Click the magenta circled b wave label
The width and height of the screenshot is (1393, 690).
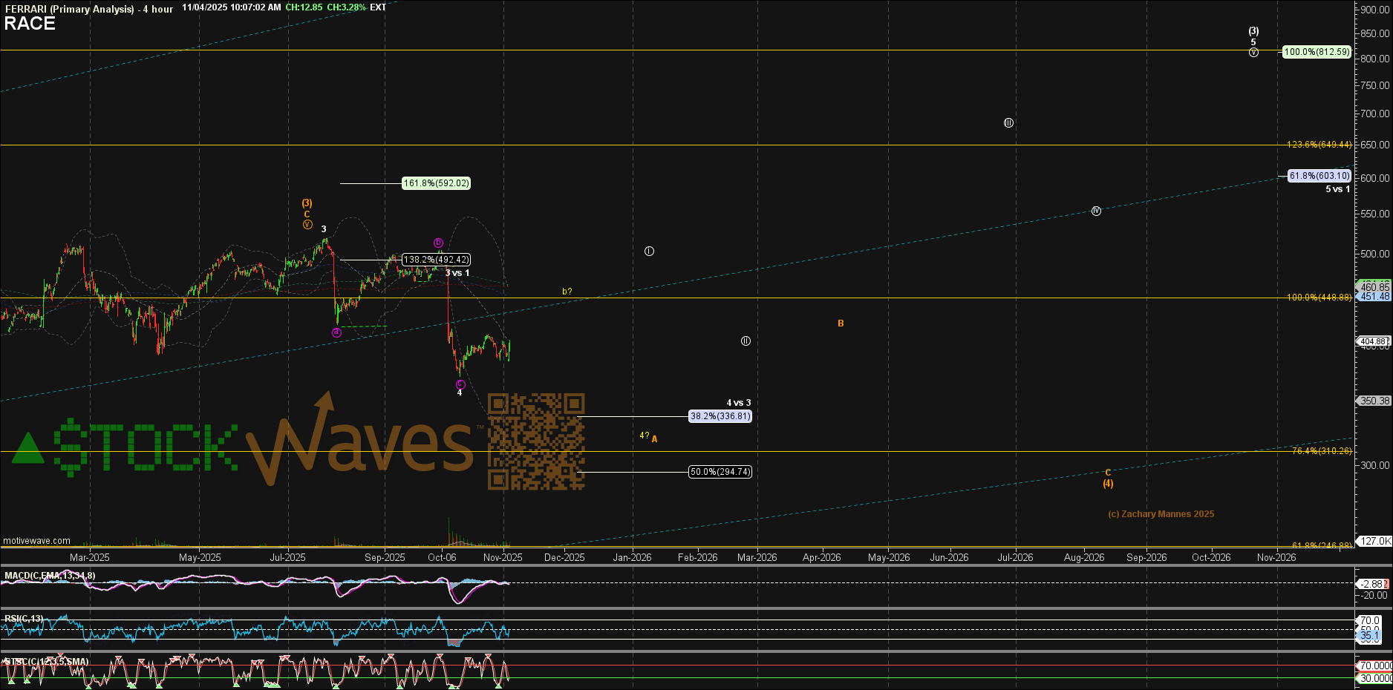click(x=439, y=243)
